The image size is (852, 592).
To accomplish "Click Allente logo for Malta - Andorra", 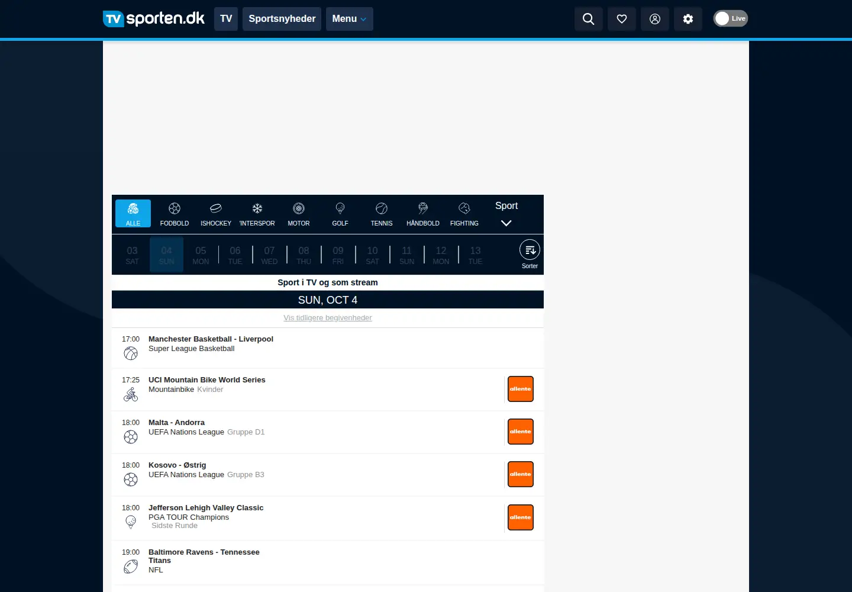I will tap(521, 432).
